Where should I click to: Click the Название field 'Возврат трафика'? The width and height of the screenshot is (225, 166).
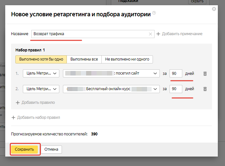click(x=93, y=34)
